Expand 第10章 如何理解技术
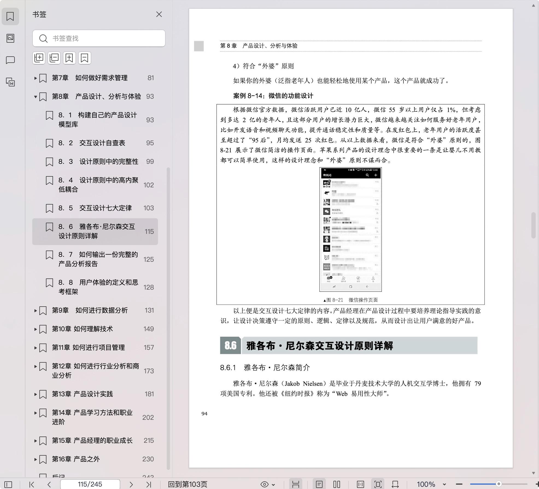Screen dimensions: 539x489 (36, 329)
